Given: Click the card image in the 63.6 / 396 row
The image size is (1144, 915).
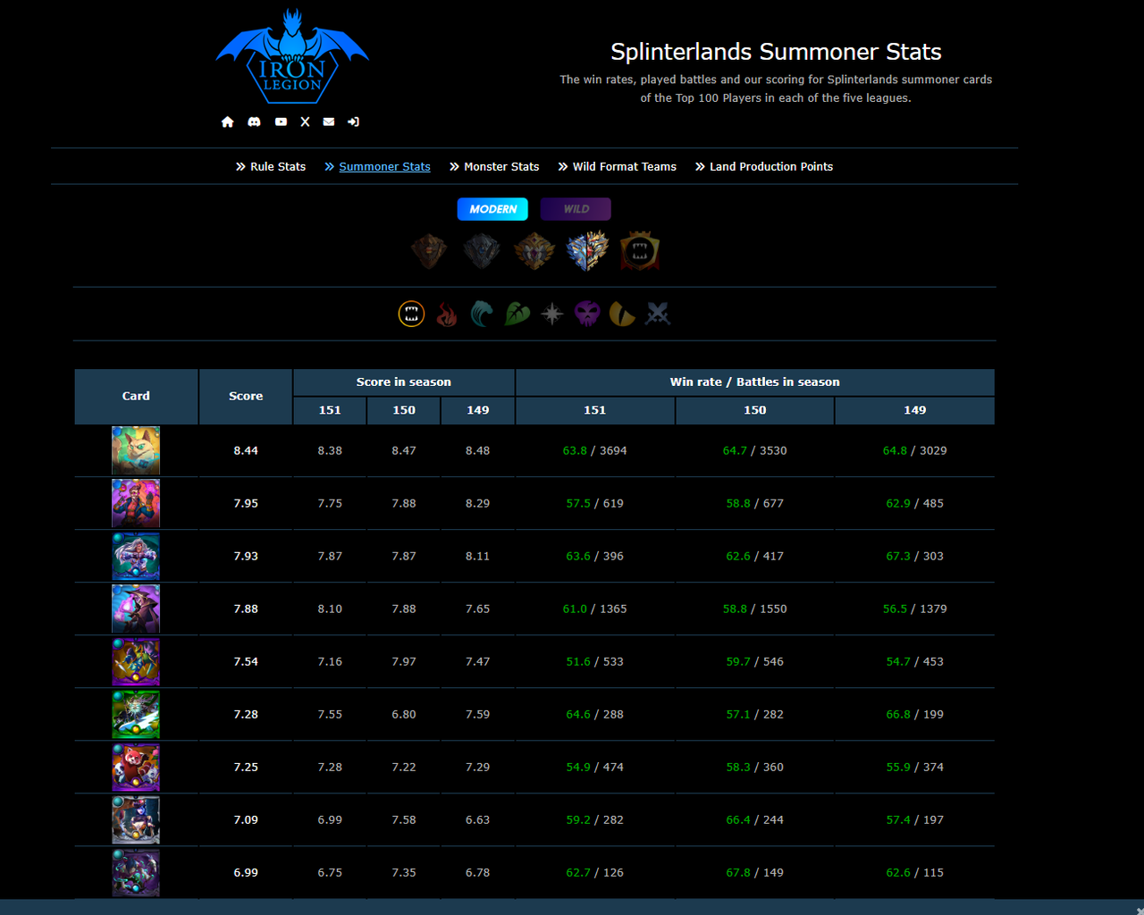Looking at the screenshot, I should (136, 556).
